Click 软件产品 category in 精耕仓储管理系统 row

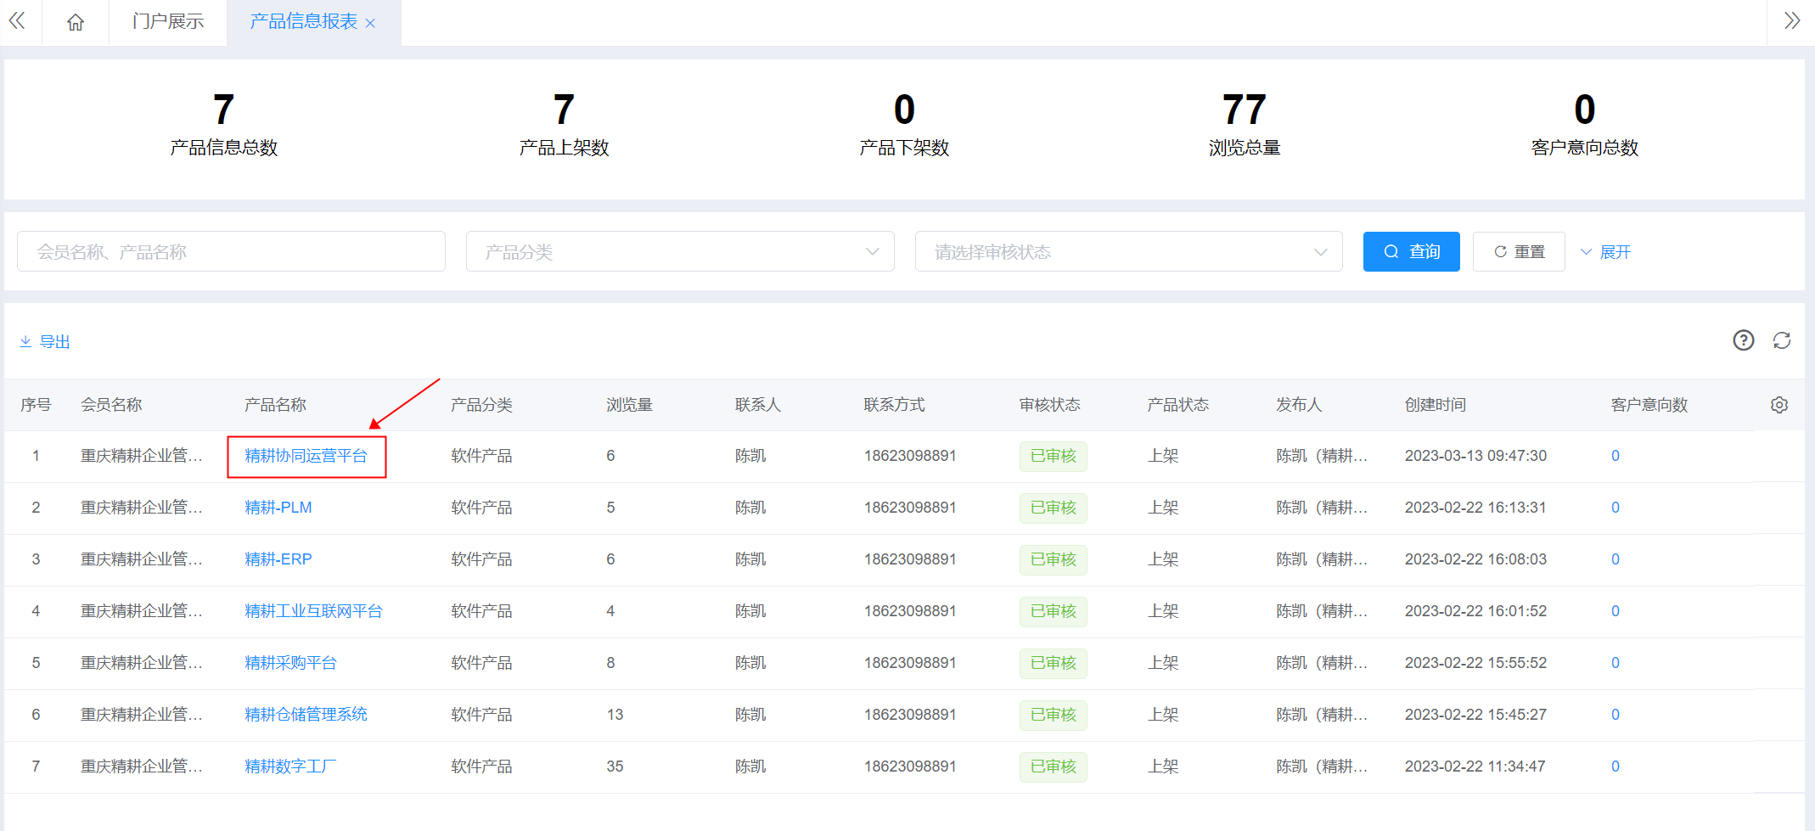(x=481, y=715)
